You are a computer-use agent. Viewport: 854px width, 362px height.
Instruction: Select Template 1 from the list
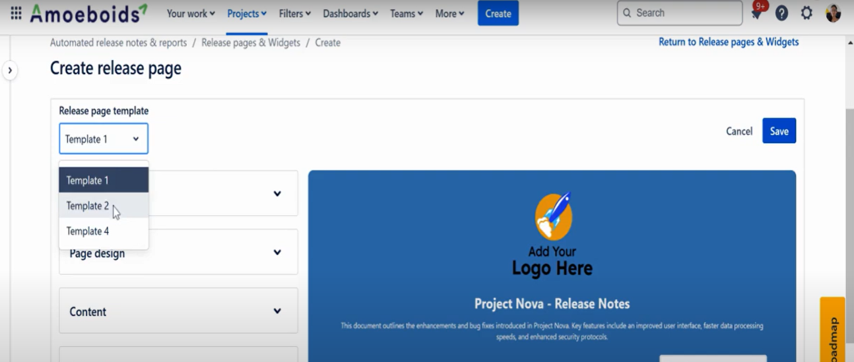pos(104,180)
